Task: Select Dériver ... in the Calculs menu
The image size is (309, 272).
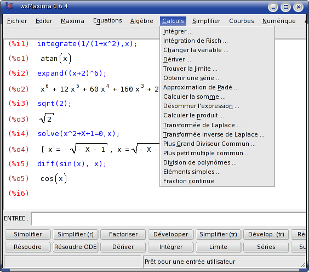Action: 217,59
